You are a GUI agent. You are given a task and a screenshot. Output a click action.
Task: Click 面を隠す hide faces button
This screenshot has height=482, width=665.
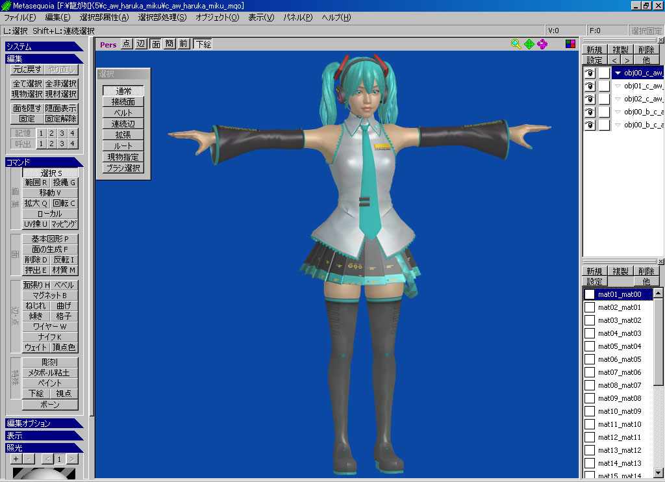pyautogui.click(x=27, y=108)
